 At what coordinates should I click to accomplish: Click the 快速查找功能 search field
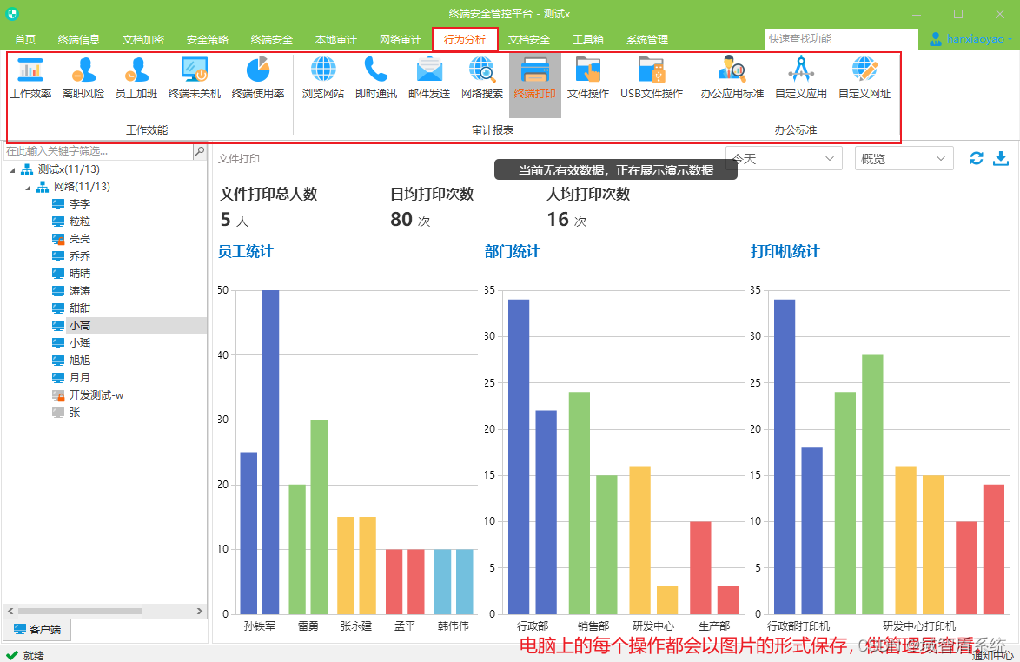841,39
